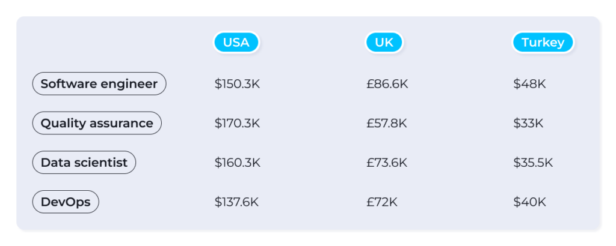Screen dimensions: 616x246
Task: Select the Software engineer role label
Action: point(99,84)
